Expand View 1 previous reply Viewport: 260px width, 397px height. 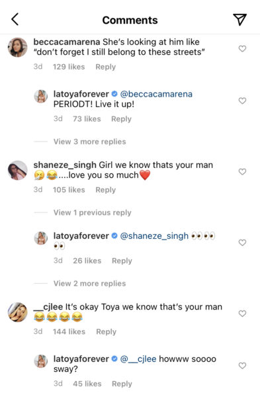tap(93, 212)
